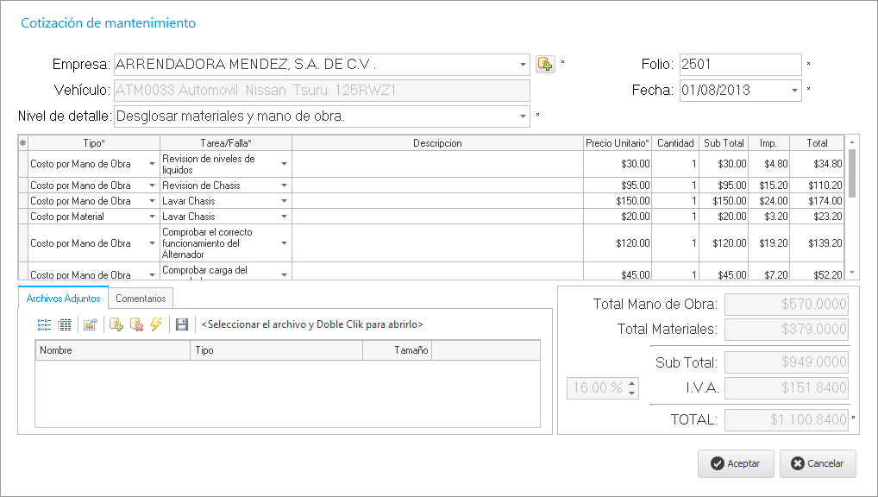Increase the I.V.A. percentage with up arrow
This screenshot has width=878, height=497.
point(632,384)
